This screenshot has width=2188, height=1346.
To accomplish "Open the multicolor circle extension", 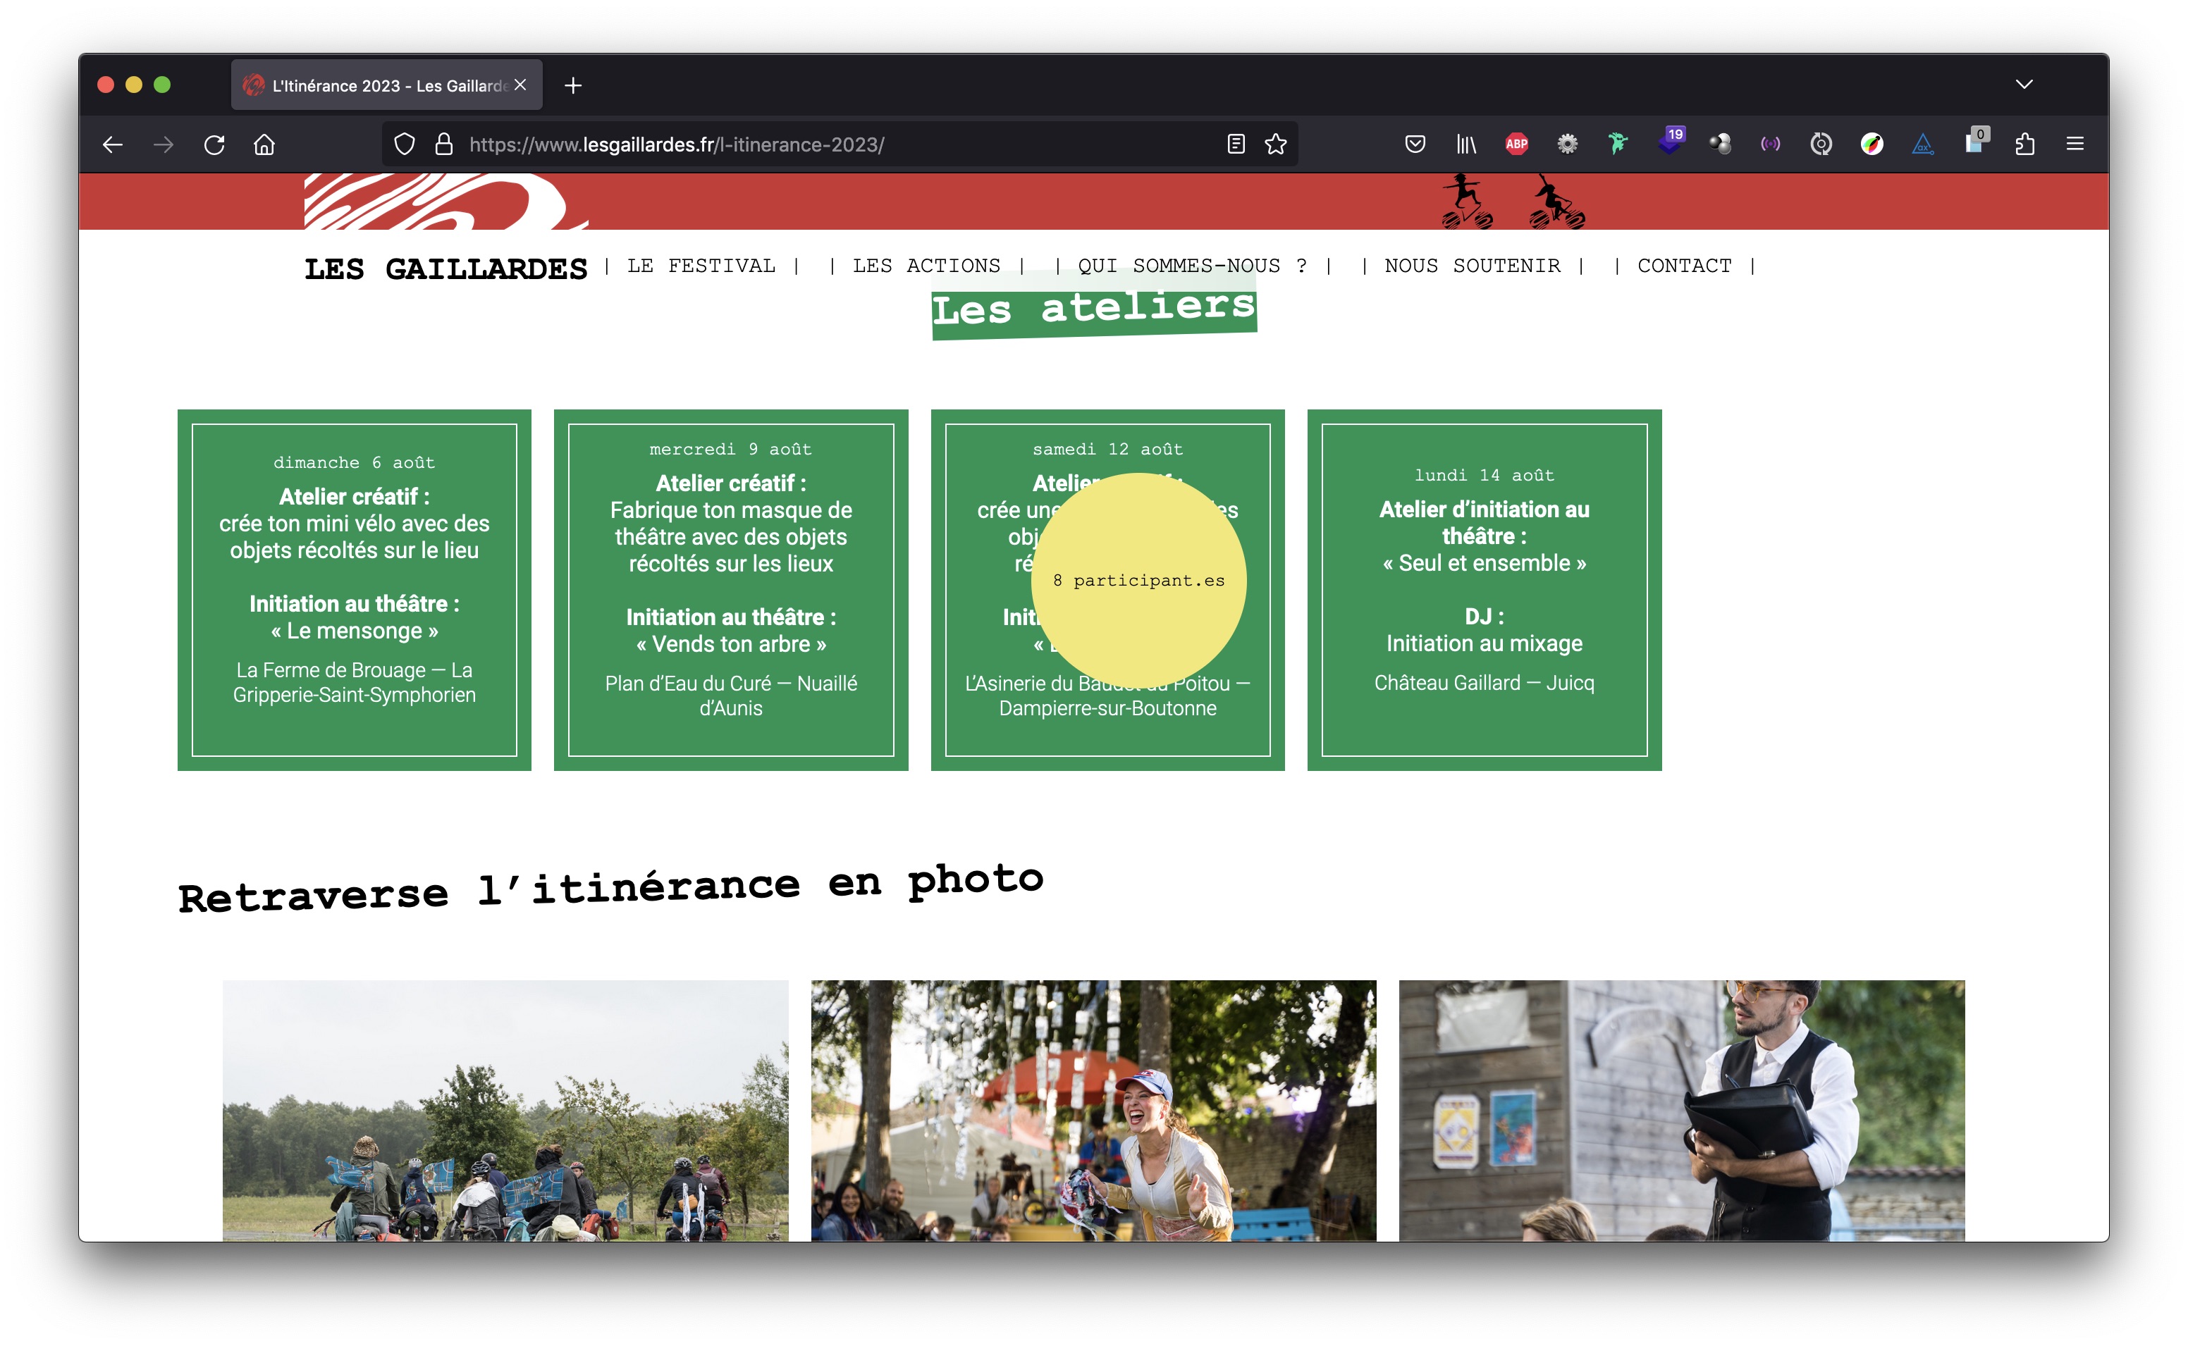I will click(1872, 144).
